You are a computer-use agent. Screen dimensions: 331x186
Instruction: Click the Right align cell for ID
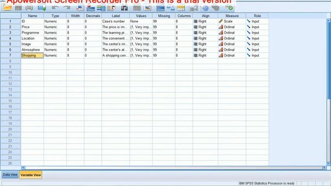pos(205,21)
